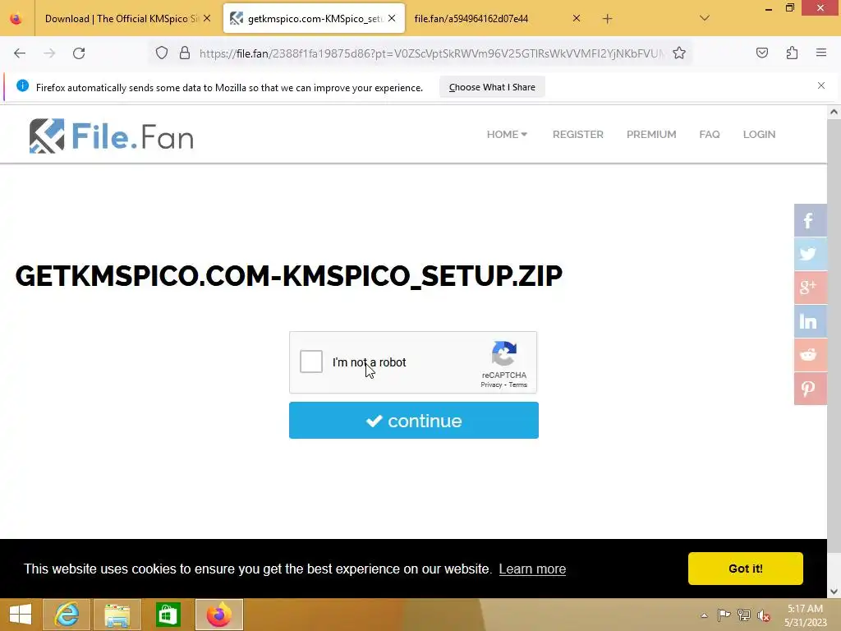Share on Reddit sidebar icon

click(x=810, y=355)
